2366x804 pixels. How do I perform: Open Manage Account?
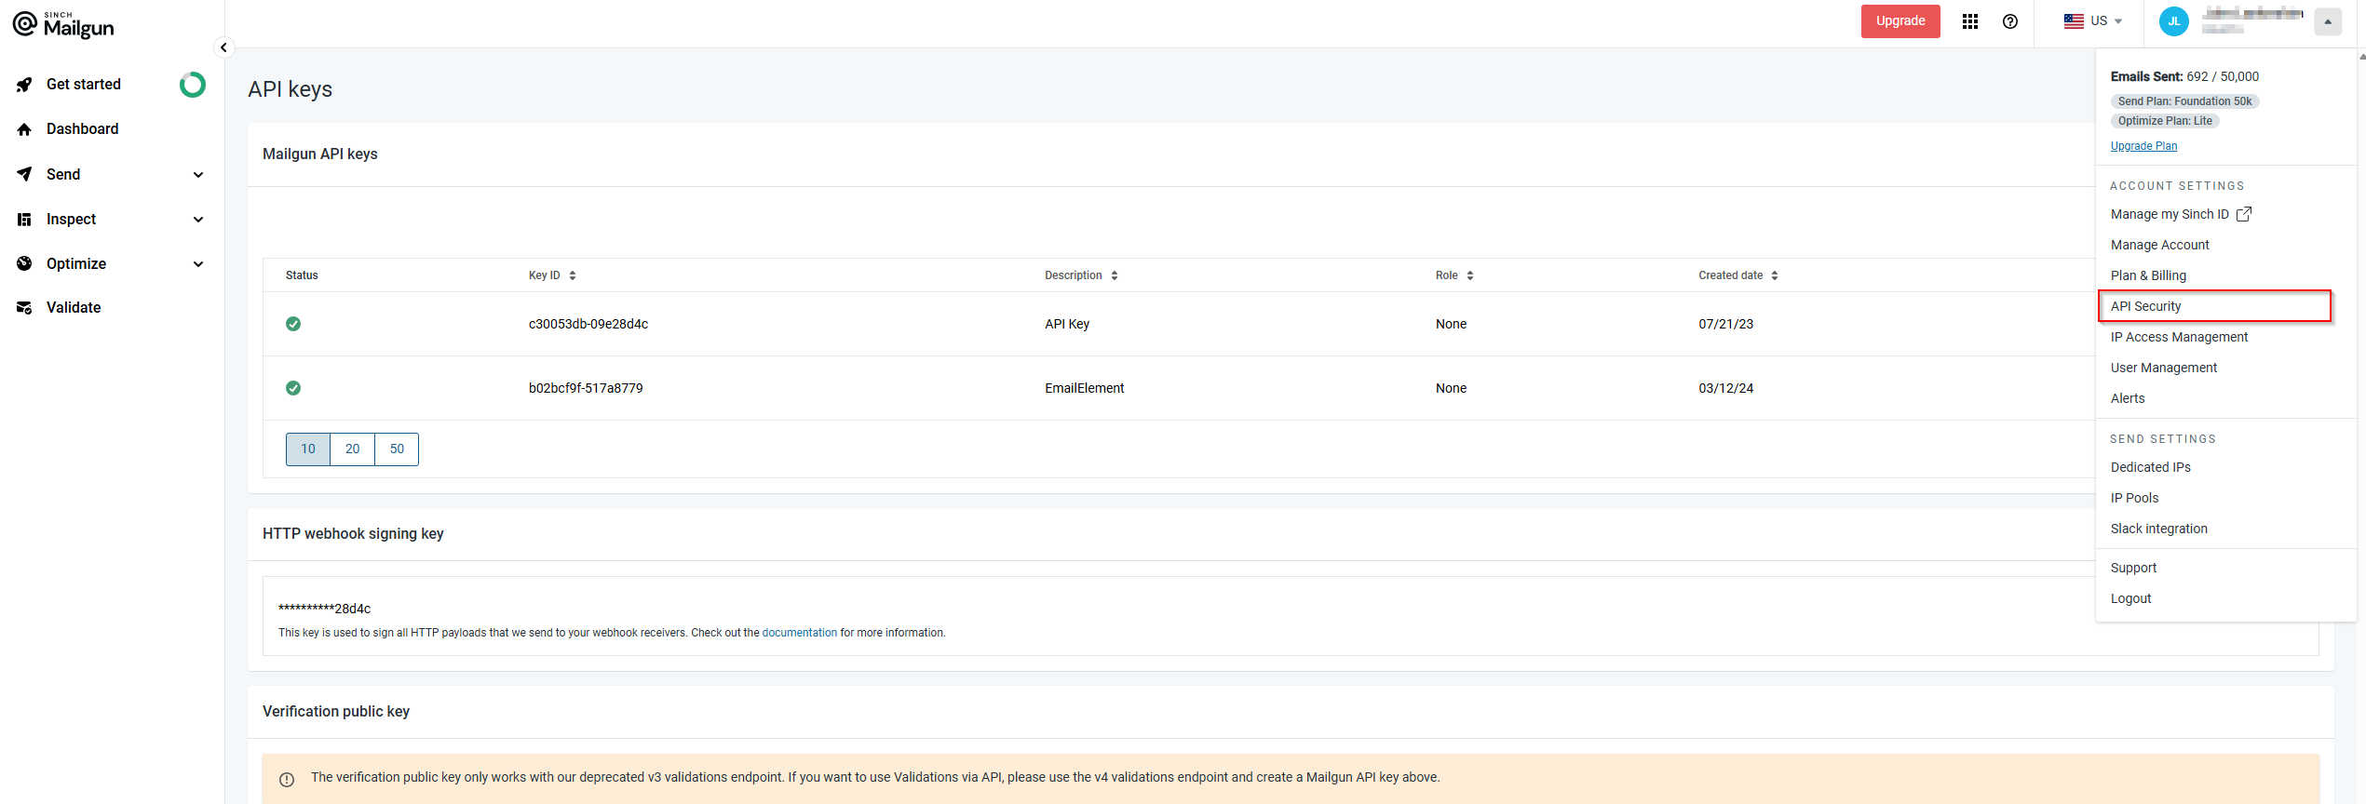pos(2159,245)
